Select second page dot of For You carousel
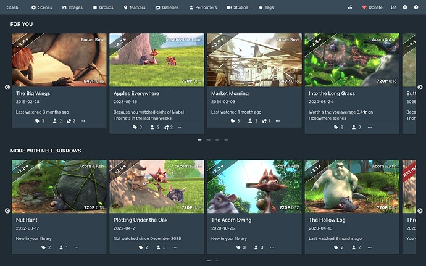This screenshot has width=426, height=266. click(209, 140)
